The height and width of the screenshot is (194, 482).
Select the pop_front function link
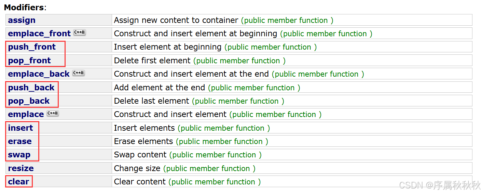[x=29, y=61]
